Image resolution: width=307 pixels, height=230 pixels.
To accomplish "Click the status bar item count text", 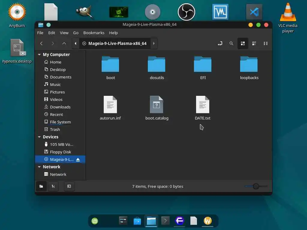I will (x=158, y=186).
